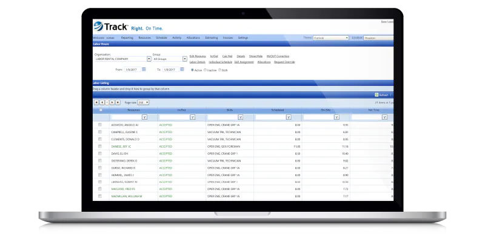Click filter icon for Resources column
Viewport: 485px width, 242px height.
[144, 117]
